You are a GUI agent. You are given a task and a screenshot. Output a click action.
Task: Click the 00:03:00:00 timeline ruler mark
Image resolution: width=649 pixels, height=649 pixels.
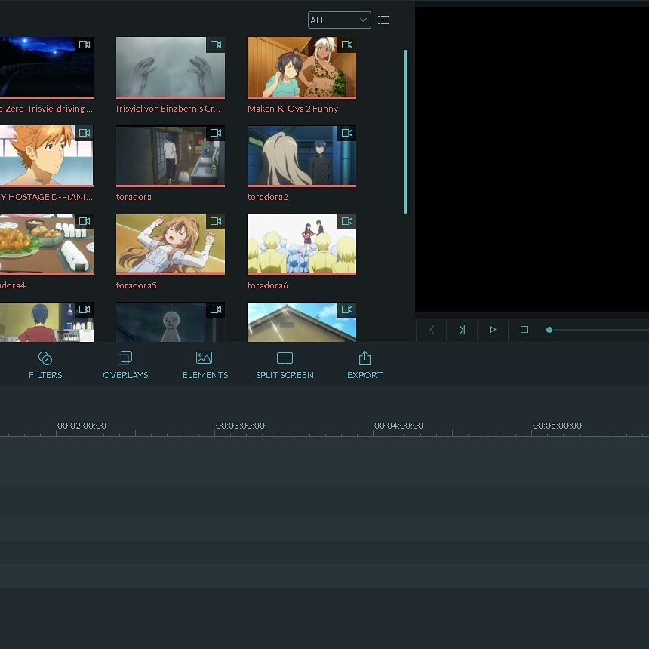point(240,426)
